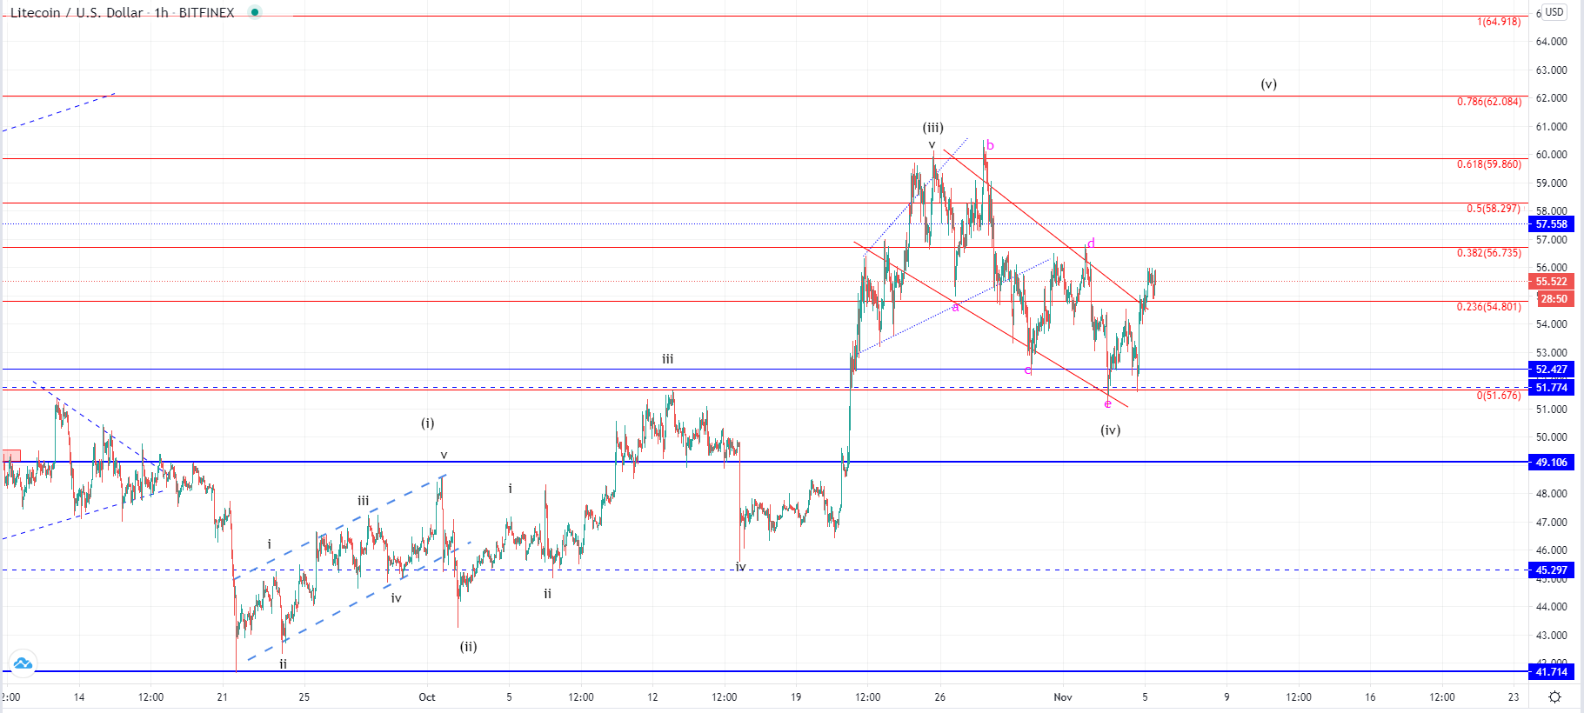1584x713 pixels.
Task: Open chart settings gear icon
Action: click(x=1554, y=697)
